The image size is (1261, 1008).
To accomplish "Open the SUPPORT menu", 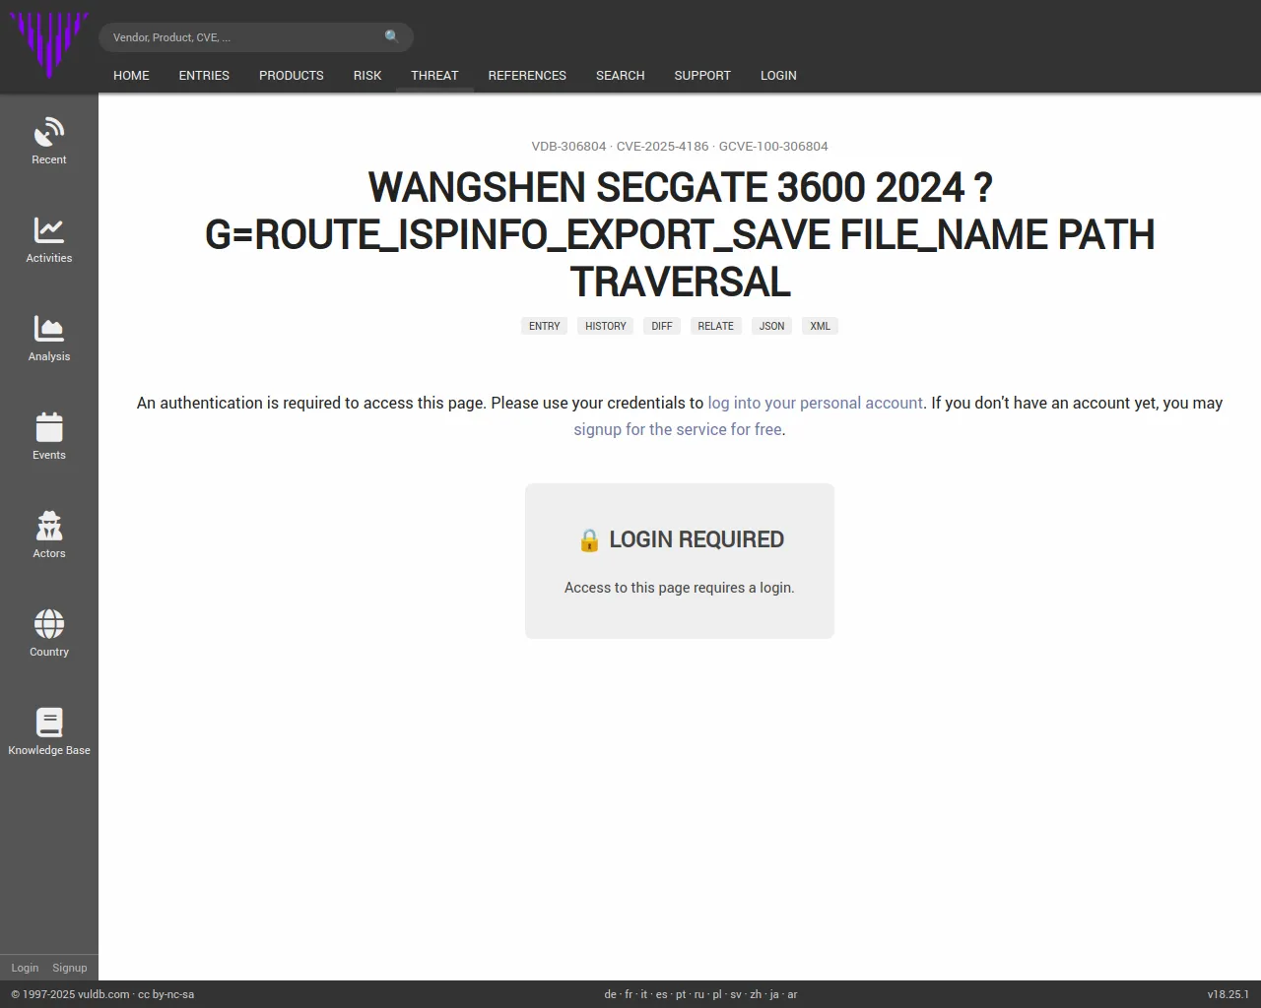I will [x=702, y=75].
